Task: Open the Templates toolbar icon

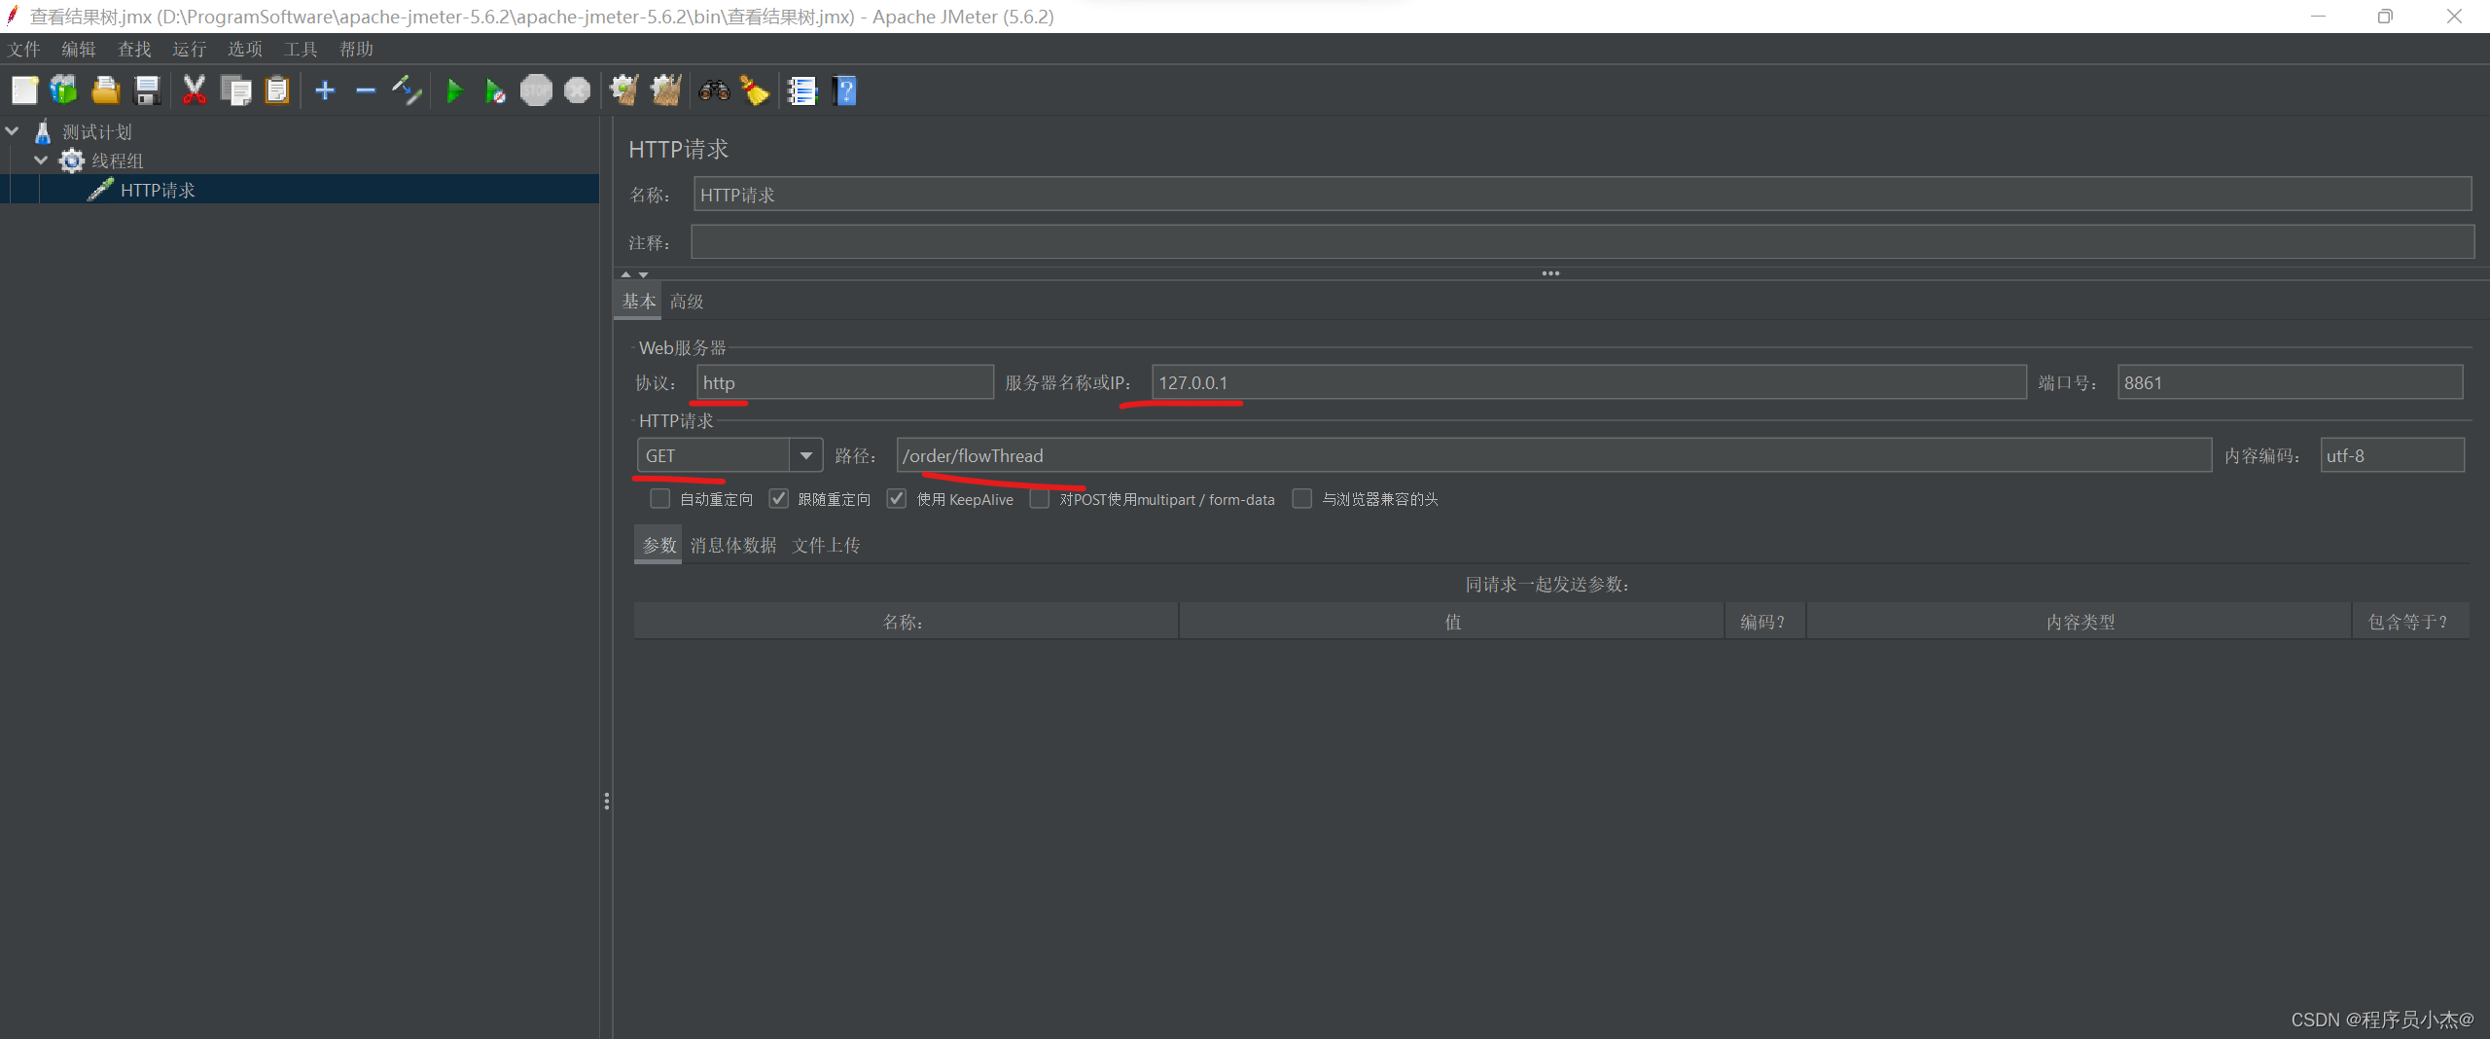Action: coord(64,90)
